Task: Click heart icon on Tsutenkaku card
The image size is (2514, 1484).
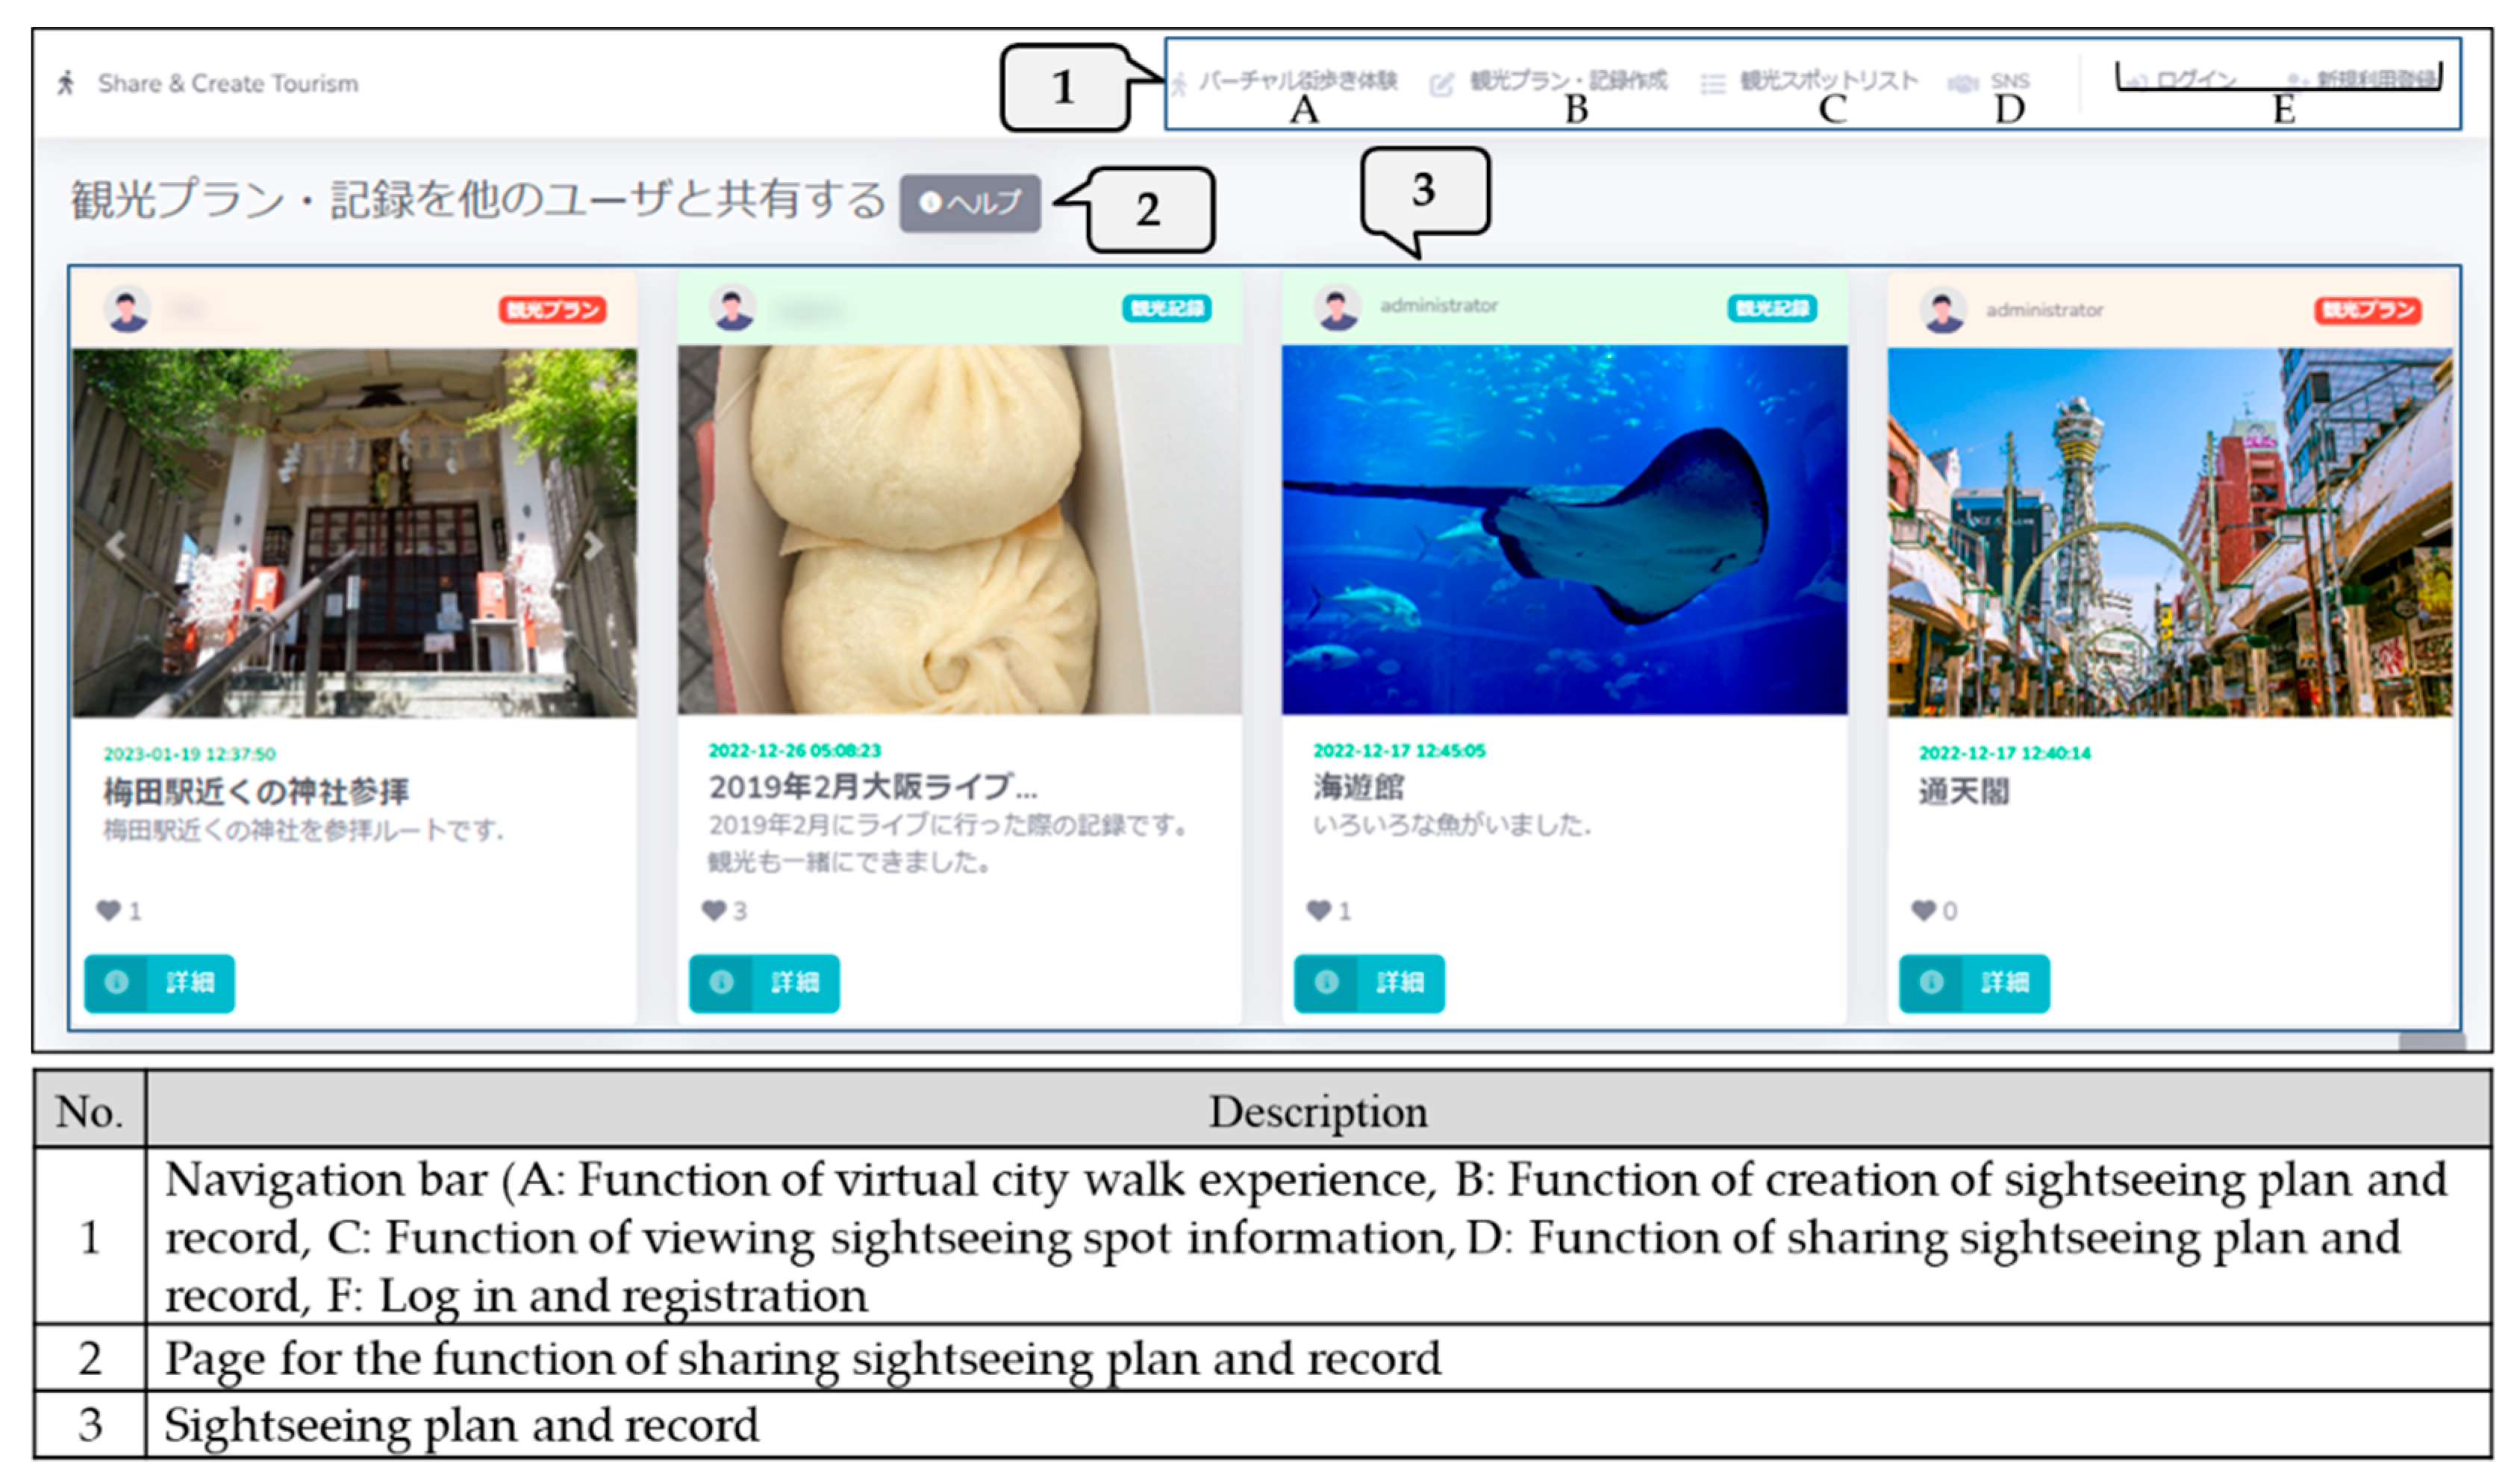Action: tap(1923, 910)
